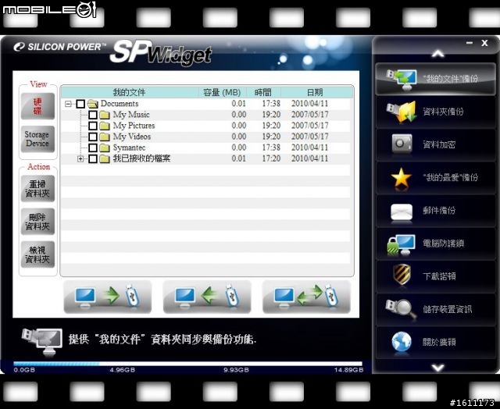Click the My Videos folder icon
The height and width of the screenshot is (409, 500).
pyautogui.click(x=105, y=137)
